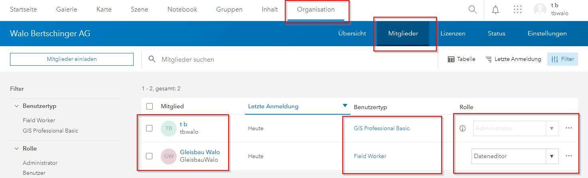The width and height of the screenshot is (588, 178).
Task: Open the app launcher grid icon
Action: tap(518, 10)
